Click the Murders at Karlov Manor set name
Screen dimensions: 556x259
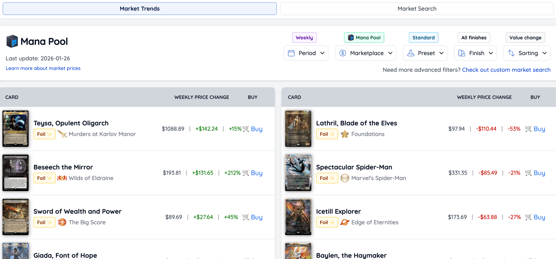tap(102, 134)
